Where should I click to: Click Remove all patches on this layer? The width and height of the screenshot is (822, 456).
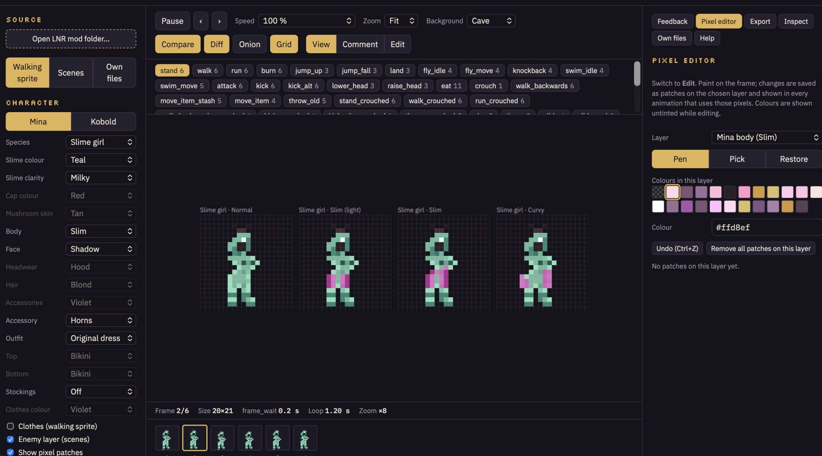point(761,249)
